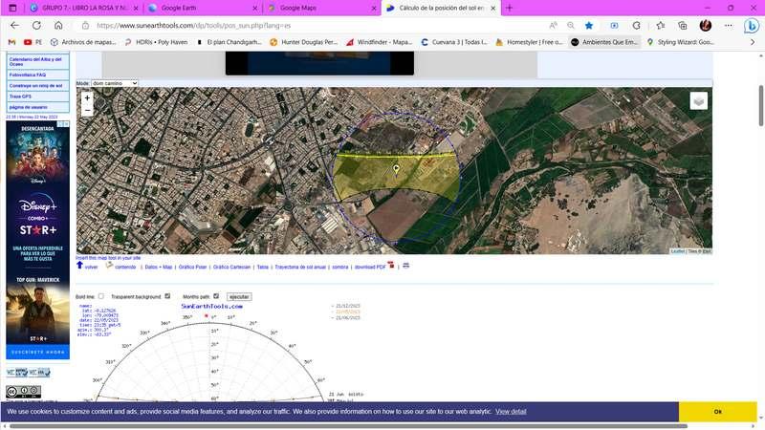
Task: Open the browser profile avatar
Action: (x=706, y=26)
